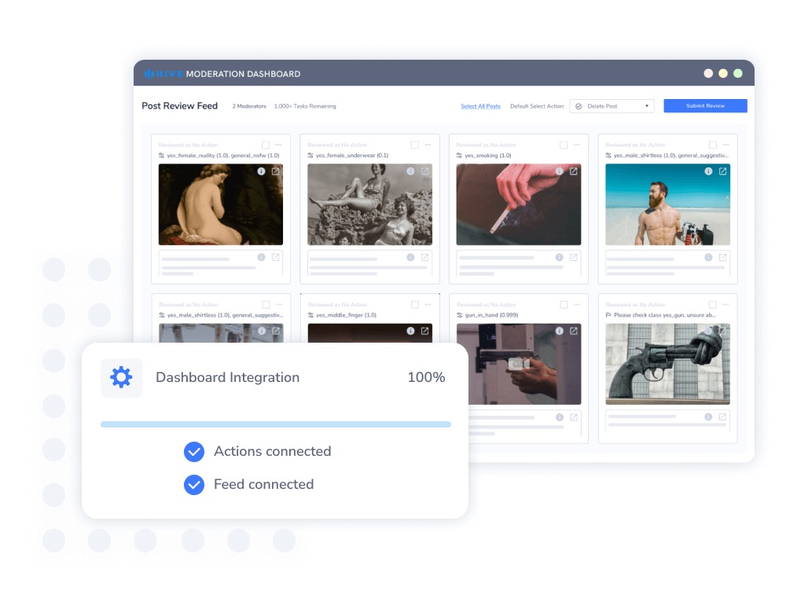This screenshot has height=613, width=786.
Task: Click info icon in caption box under beach photo
Action: (x=708, y=257)
